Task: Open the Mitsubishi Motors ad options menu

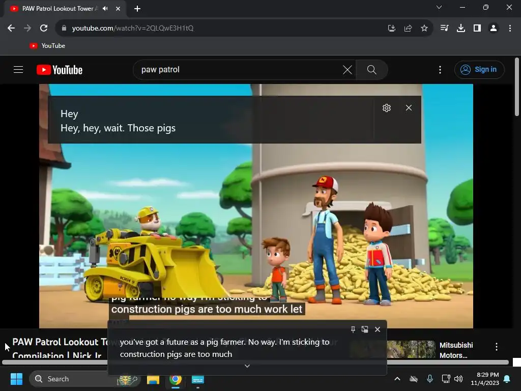Action: pyautogui.click(x=497, y=347)
